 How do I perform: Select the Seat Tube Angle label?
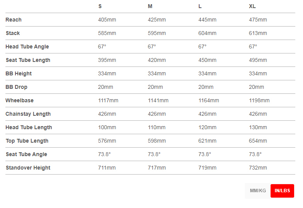pos(26,154)
